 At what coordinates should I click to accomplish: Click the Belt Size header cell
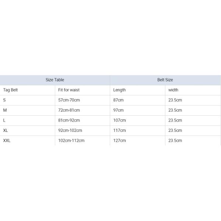pos(165,80)
